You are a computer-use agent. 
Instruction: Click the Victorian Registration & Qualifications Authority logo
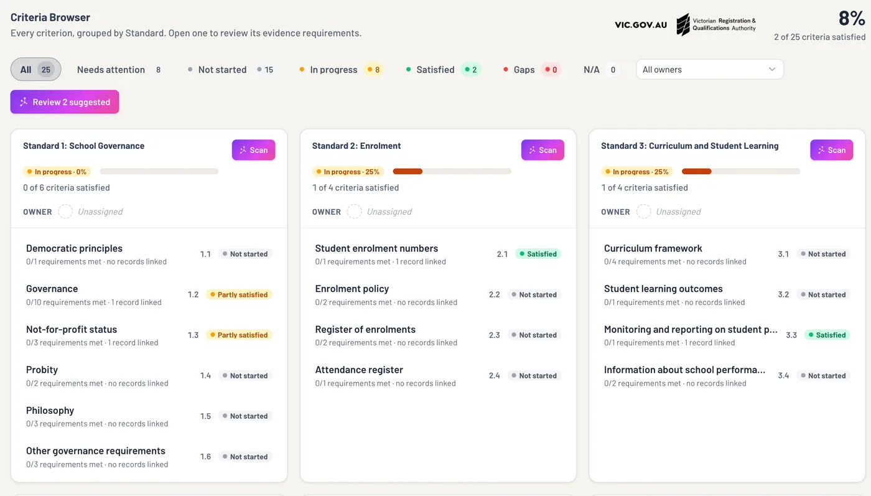tap(716, 25)
